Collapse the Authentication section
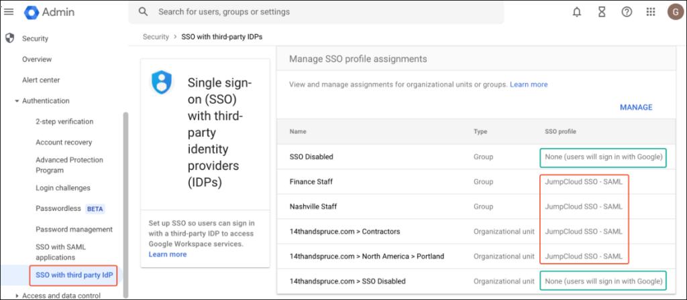 17,101
